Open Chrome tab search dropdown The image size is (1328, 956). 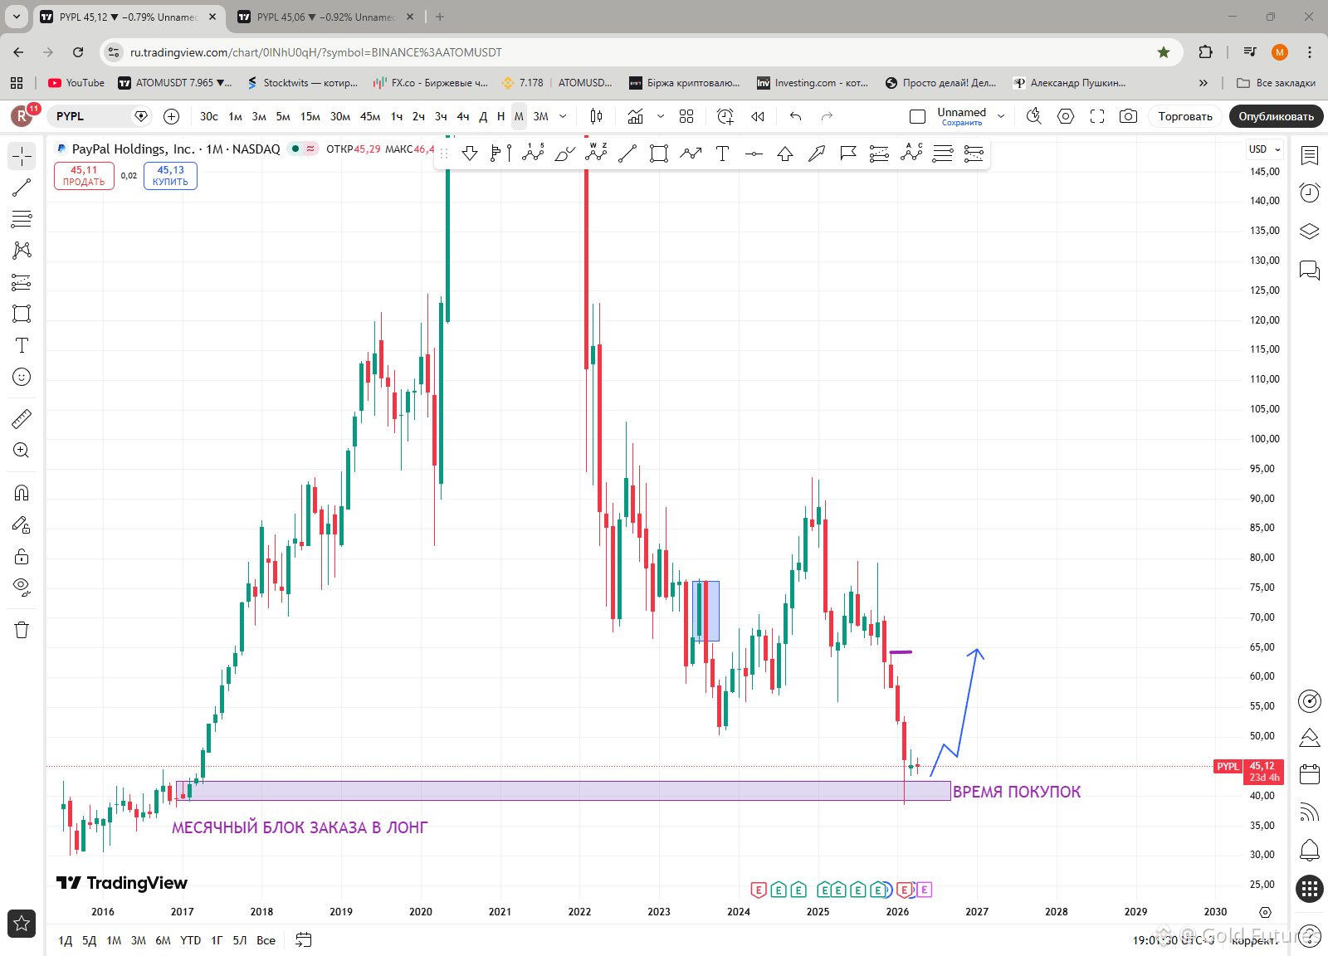click(x=16, y=17)
